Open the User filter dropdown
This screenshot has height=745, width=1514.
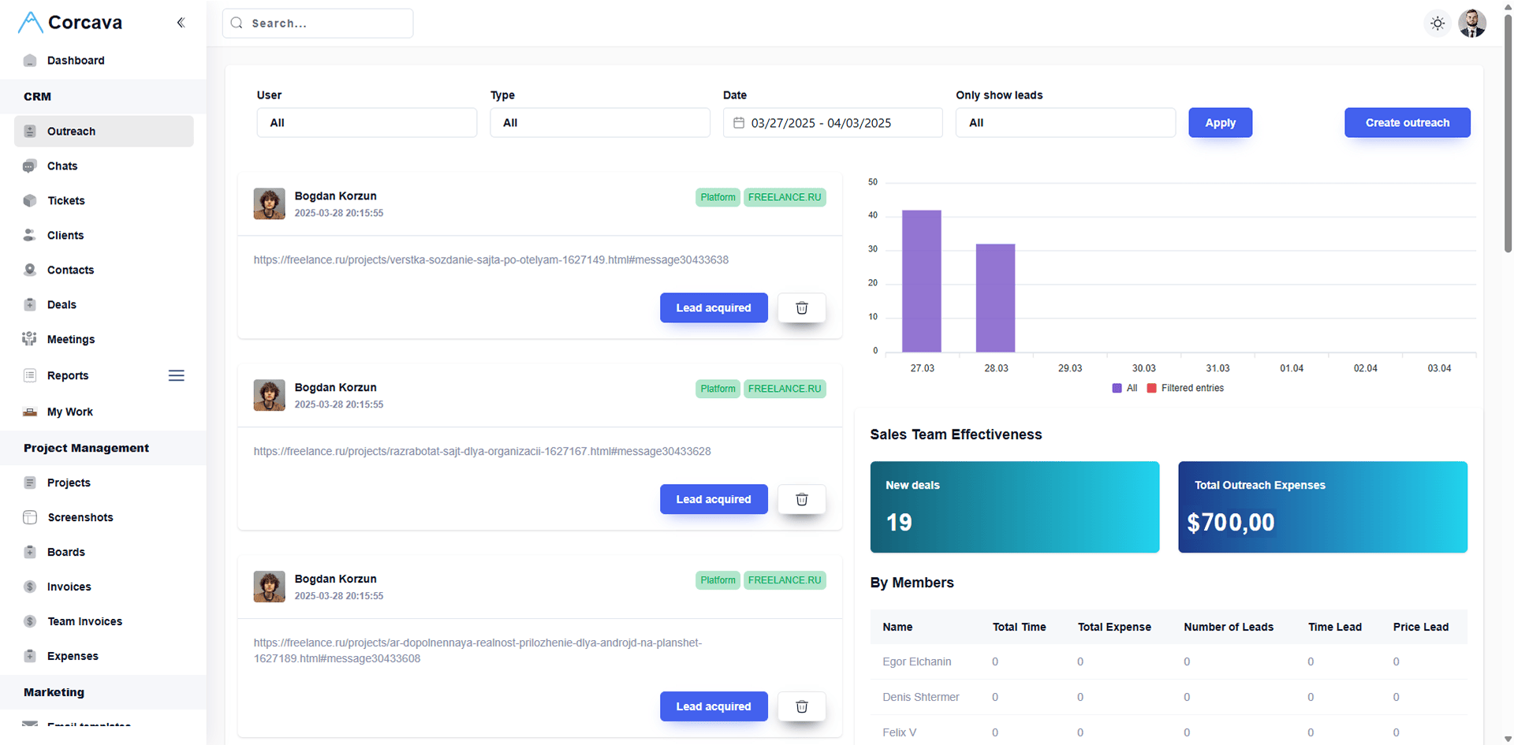(x=366, y=123)
